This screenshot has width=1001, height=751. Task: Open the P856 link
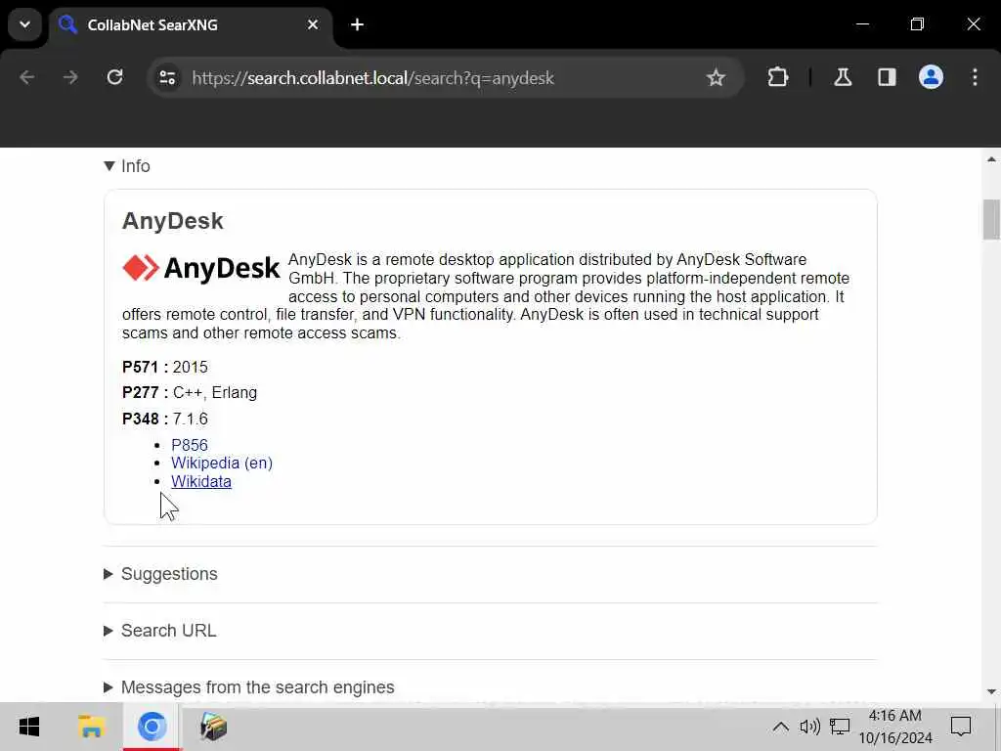190,445
